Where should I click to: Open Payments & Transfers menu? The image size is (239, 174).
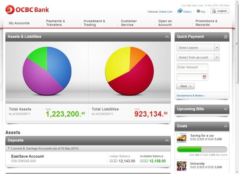56,23
